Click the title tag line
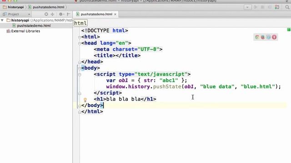The image size is (291, 163). [x=117, y=55]
